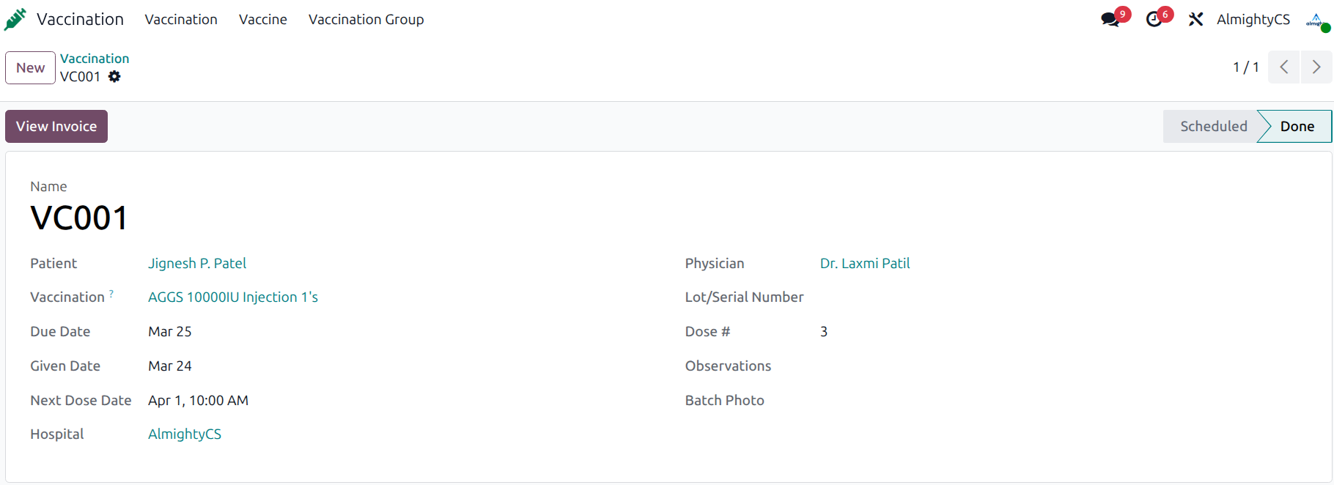Viewport: 1334px width, 485px height.
Task: Click the New record button
Action: pos(31,68)
